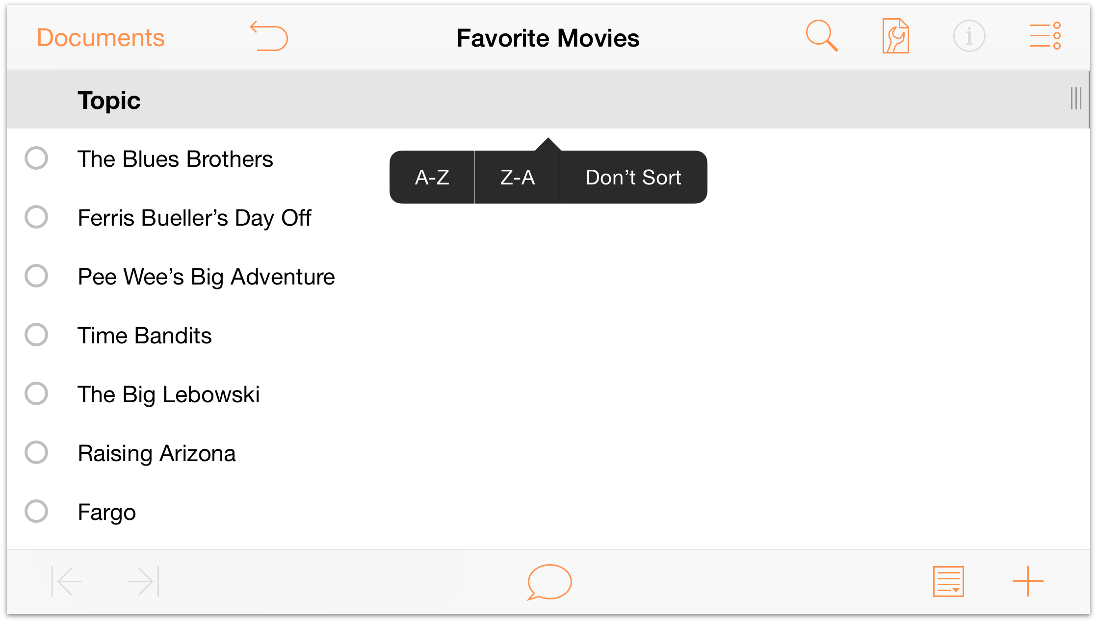1097x622 pixels.
Task: Click the Topic column header
Action: click(108, 100)
